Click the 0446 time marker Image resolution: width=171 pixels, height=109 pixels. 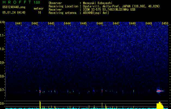pyautogui.click(x=100, y=23)
